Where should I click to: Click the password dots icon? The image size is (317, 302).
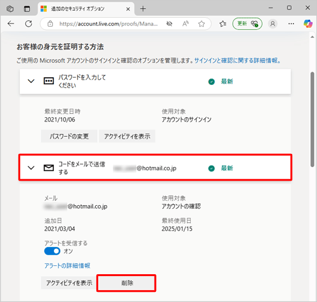49,81
